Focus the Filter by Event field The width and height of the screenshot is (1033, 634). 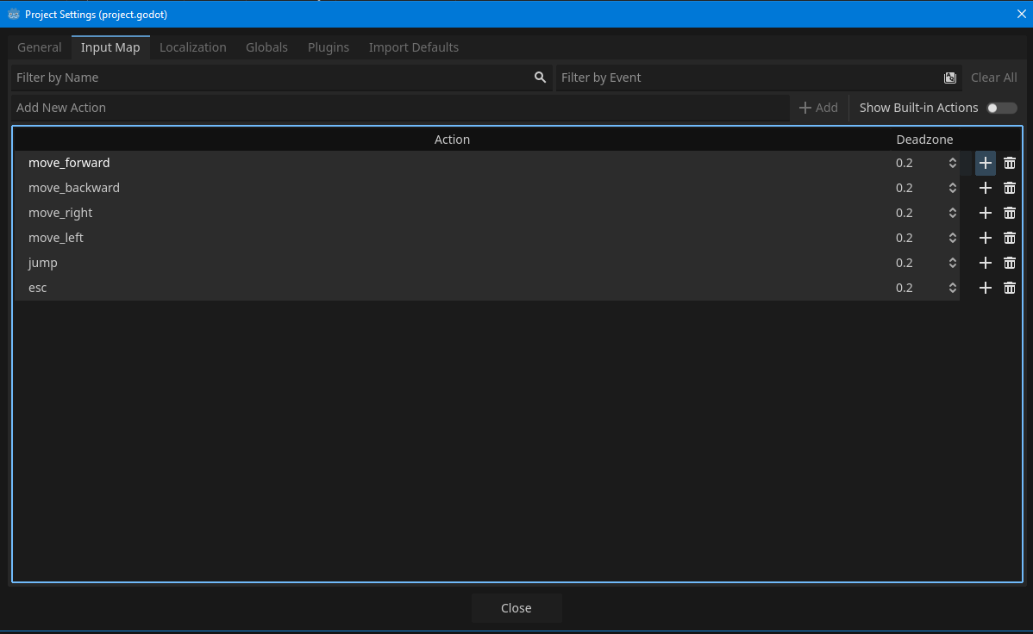[746, 78]
